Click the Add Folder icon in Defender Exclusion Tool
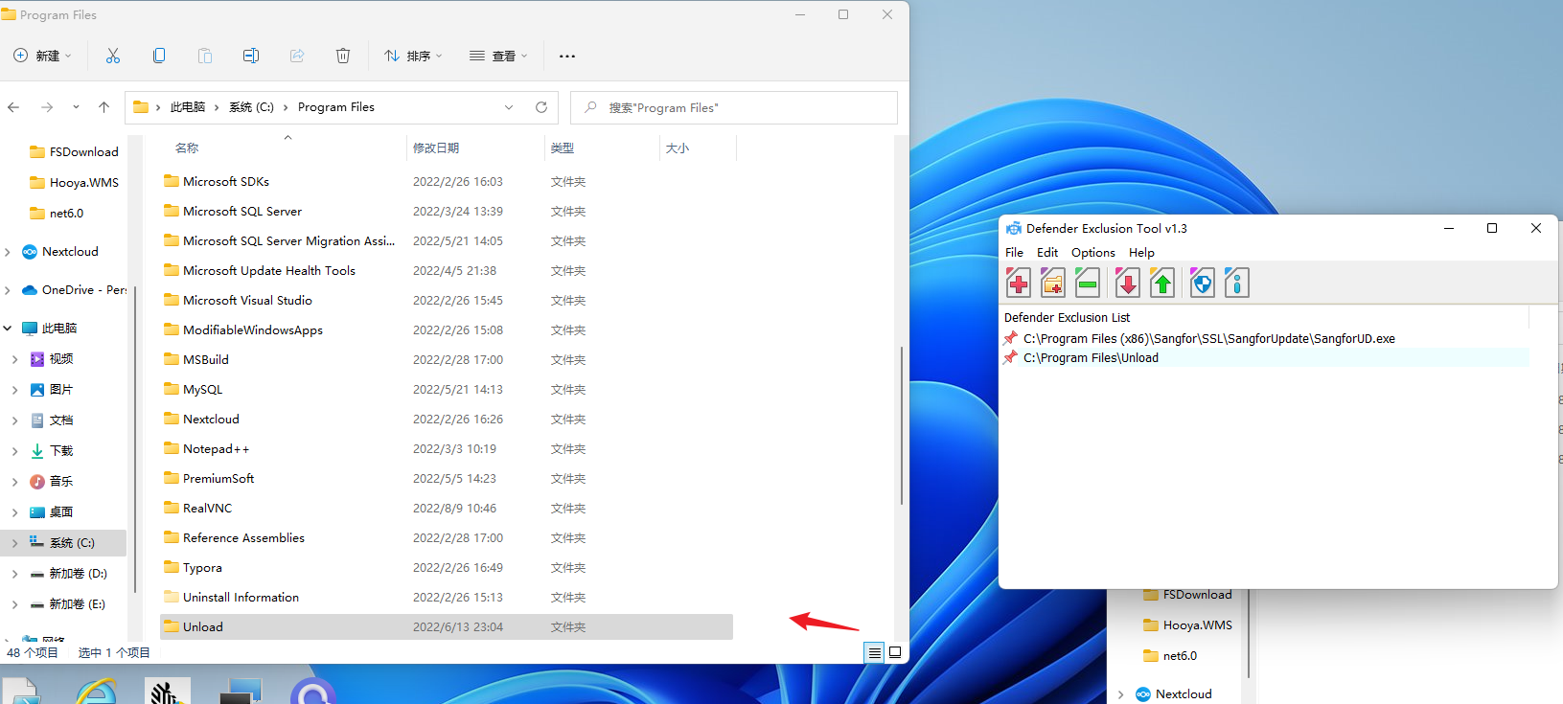Screen dimensions: 1563x704 pos(1052,283)
